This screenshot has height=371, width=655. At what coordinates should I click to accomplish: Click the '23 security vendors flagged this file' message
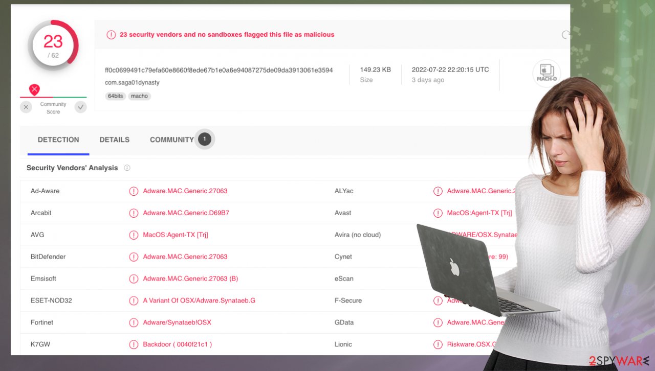(x=227, y=35)
